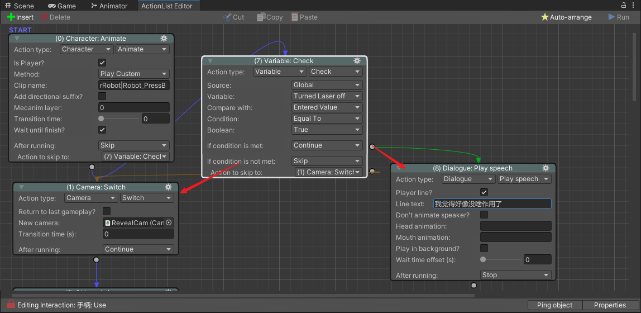
Task: Open the Method dropdown showing Play Custom
Action: [x=134, y=74]
